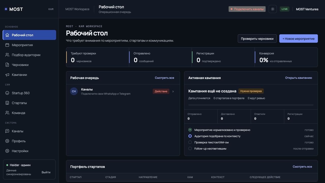Viewport: 325px width, 183px height.
Task: Click the LIVE status badge
Action: (285, 9)
